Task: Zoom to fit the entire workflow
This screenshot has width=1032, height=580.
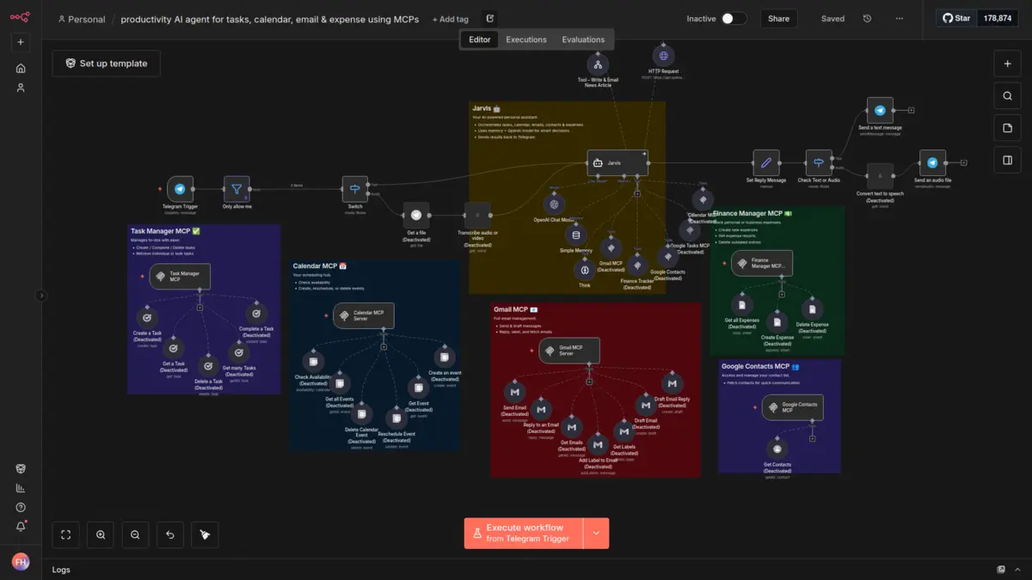Action: coord(65,534)
